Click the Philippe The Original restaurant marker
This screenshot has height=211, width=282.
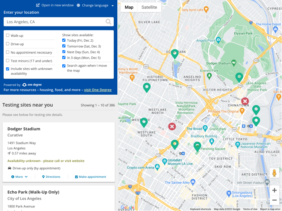pyautogui.click(x=242, y=111)
